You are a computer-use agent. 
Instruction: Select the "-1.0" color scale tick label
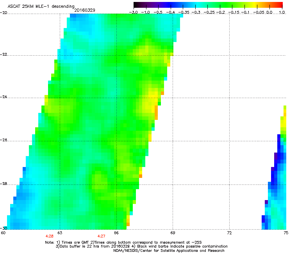pos(146,12)
